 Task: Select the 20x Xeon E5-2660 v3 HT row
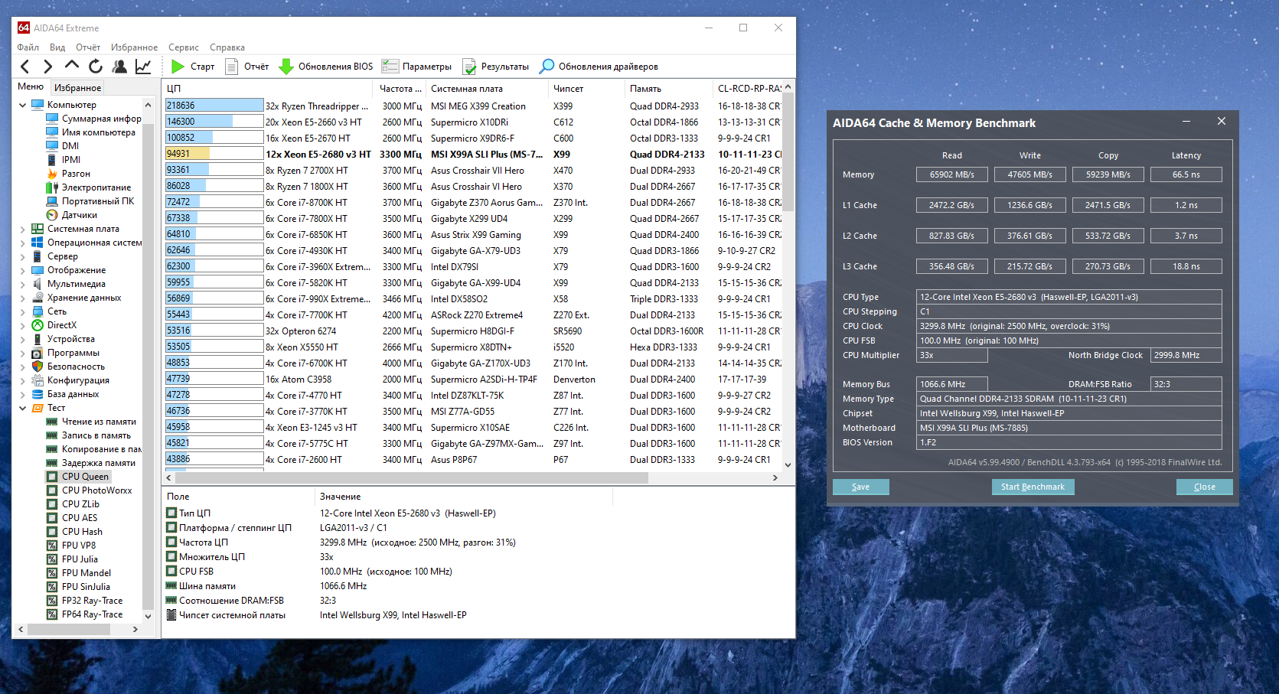(x=473, y=122)
